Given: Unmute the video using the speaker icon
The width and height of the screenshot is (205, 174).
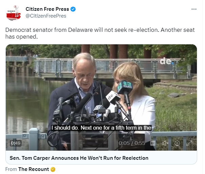Looking at the screenshot, I should (x=165, y=143).
